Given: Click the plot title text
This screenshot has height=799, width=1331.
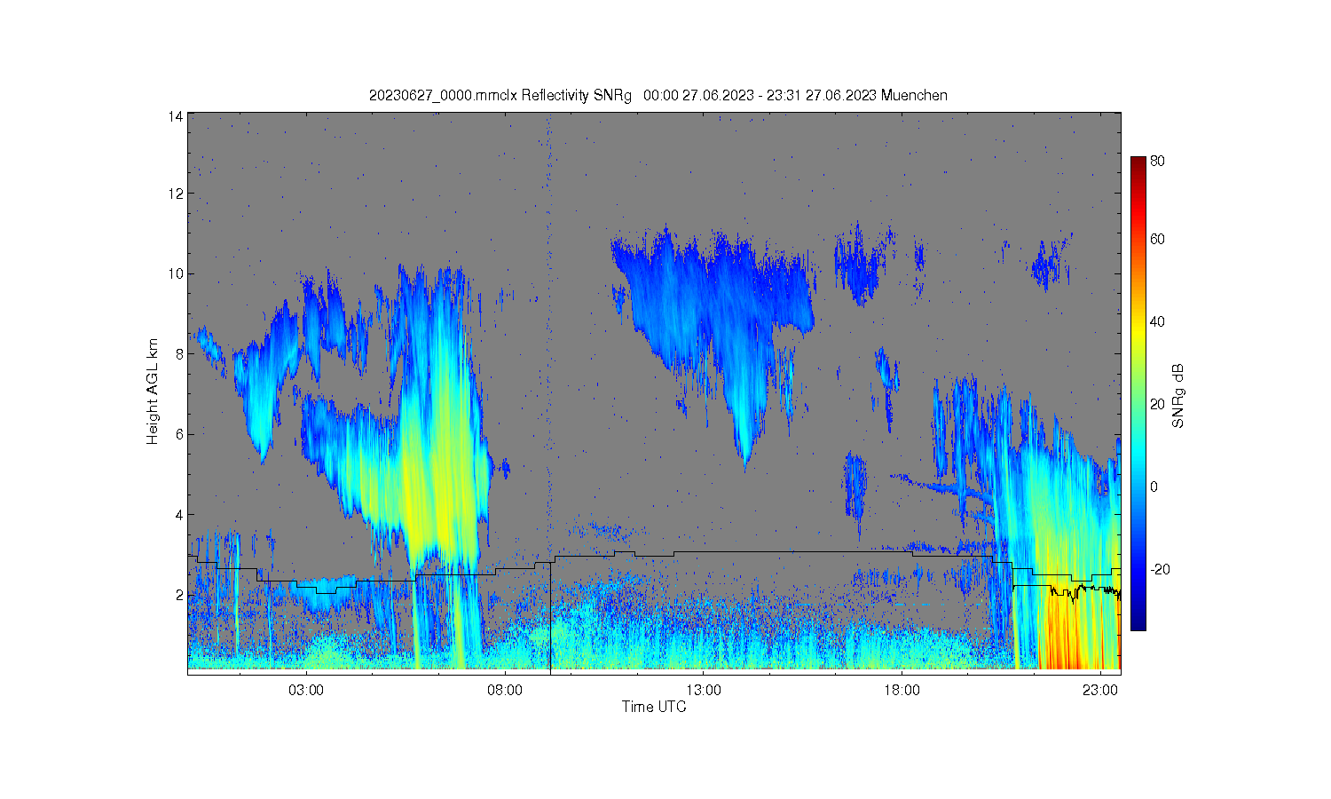Looking at the screenshot, I should click(658, 95).
